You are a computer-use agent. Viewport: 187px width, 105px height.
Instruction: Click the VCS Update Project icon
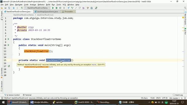tap(69, 8)
